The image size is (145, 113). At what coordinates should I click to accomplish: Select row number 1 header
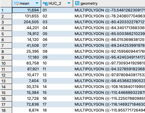coord(6,10)
